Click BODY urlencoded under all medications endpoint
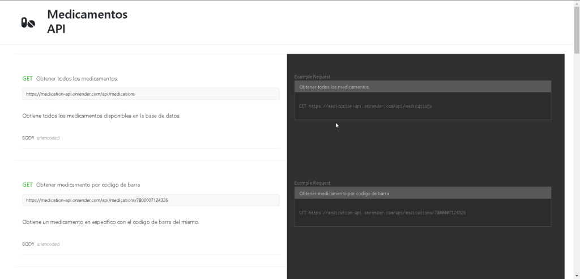This screenshot has width=580, height=279. point(41,138)
